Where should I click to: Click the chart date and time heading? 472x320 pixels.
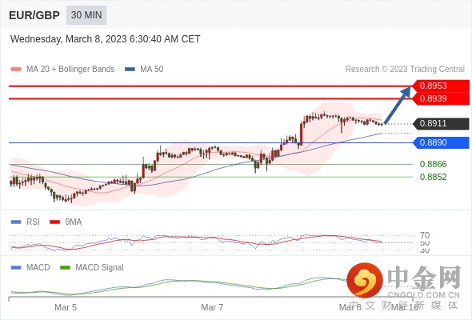(x=106, y=39)
